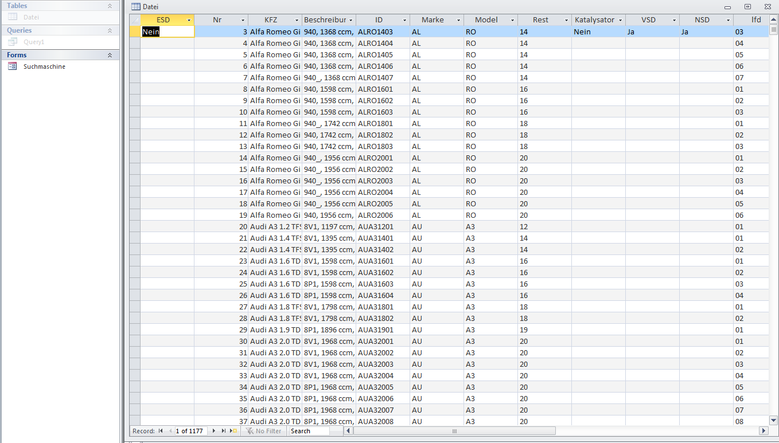
Task: Click the Beschreibung cell in row ALRO1801
Action: [x=329, y=124]
